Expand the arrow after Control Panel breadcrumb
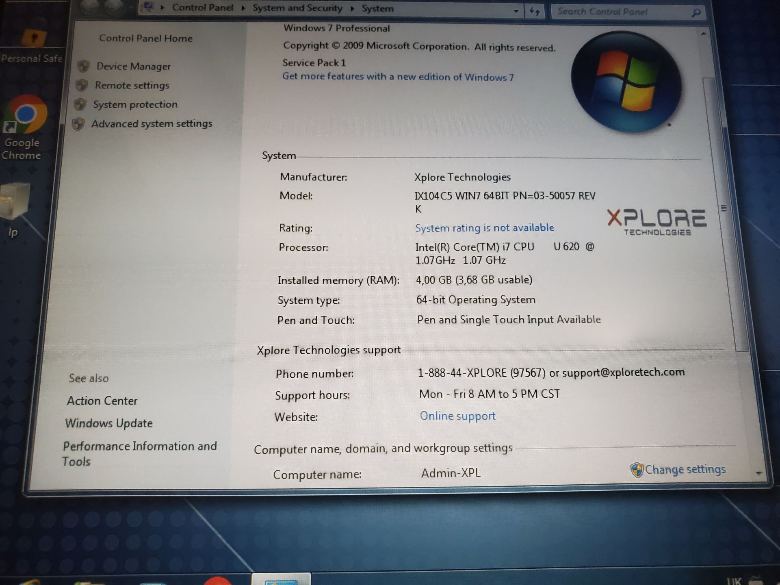This screenshot has width=780, height=585. tap(243, 8)
